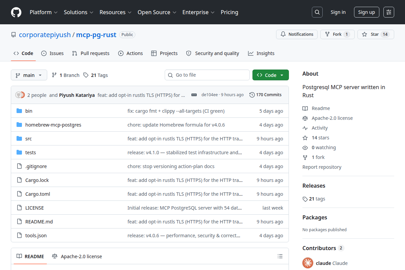Click the Readme book icon in About
The image size is (405, 270).
(305, 108)
